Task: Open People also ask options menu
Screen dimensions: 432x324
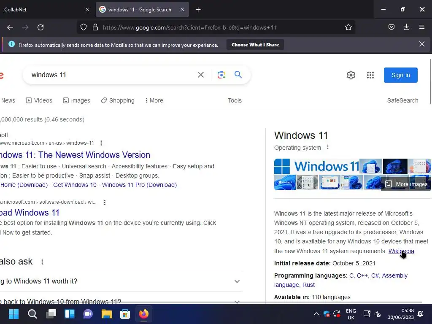Action: tap(42, 262)
